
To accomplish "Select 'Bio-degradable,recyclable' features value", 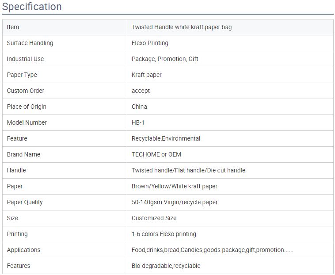I will click(166, 266).
